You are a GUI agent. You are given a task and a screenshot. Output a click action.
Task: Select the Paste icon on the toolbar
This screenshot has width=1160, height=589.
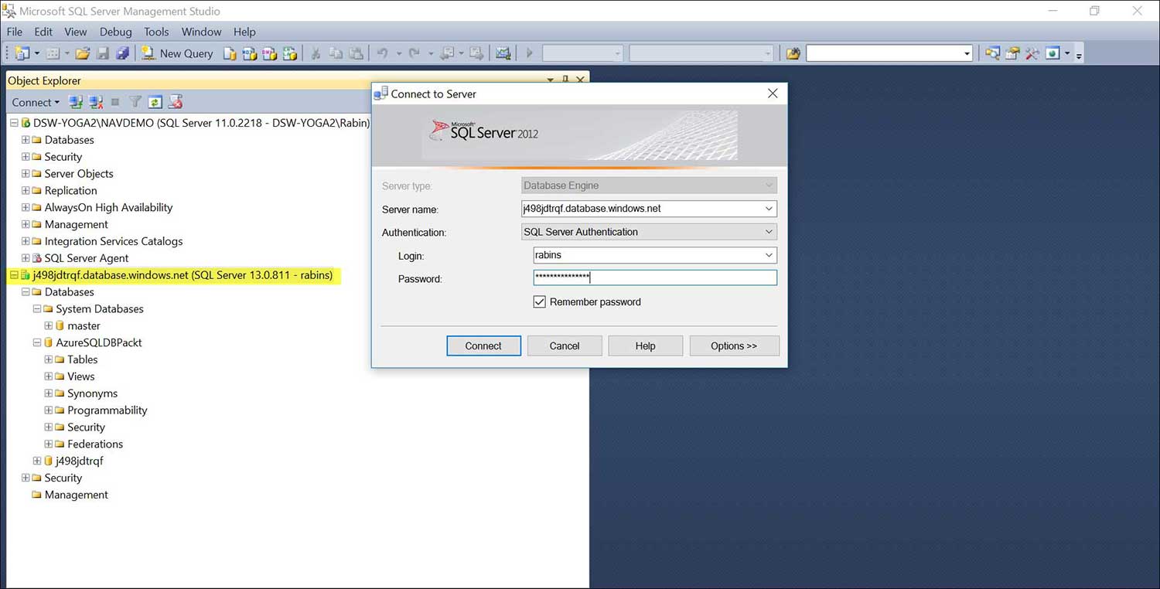pyautogui.click(x=357, y=53)
